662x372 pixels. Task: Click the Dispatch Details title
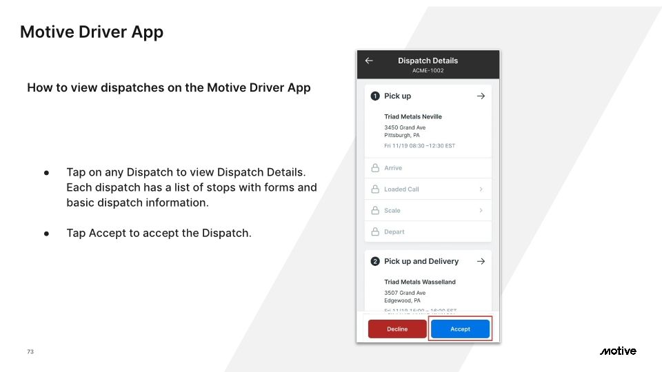coord(428,61)
